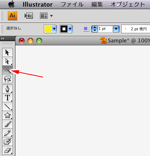Open the arrange documents dropdown arrow
The width and height of the screenshot is (150, 156).
coord(51,16)
